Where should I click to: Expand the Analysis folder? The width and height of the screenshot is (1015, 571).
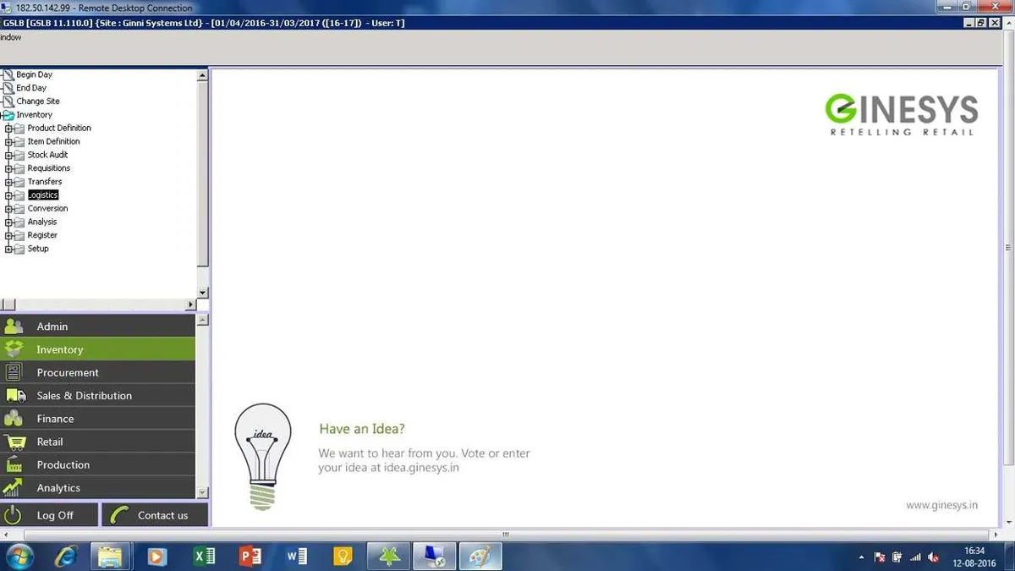point(9,222)
